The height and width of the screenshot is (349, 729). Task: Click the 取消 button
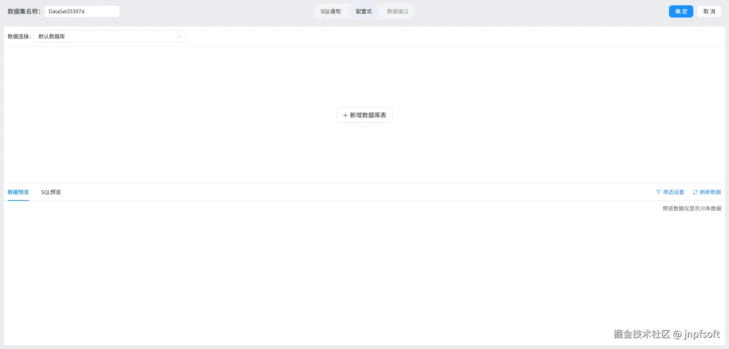click(x=709, y=11)
